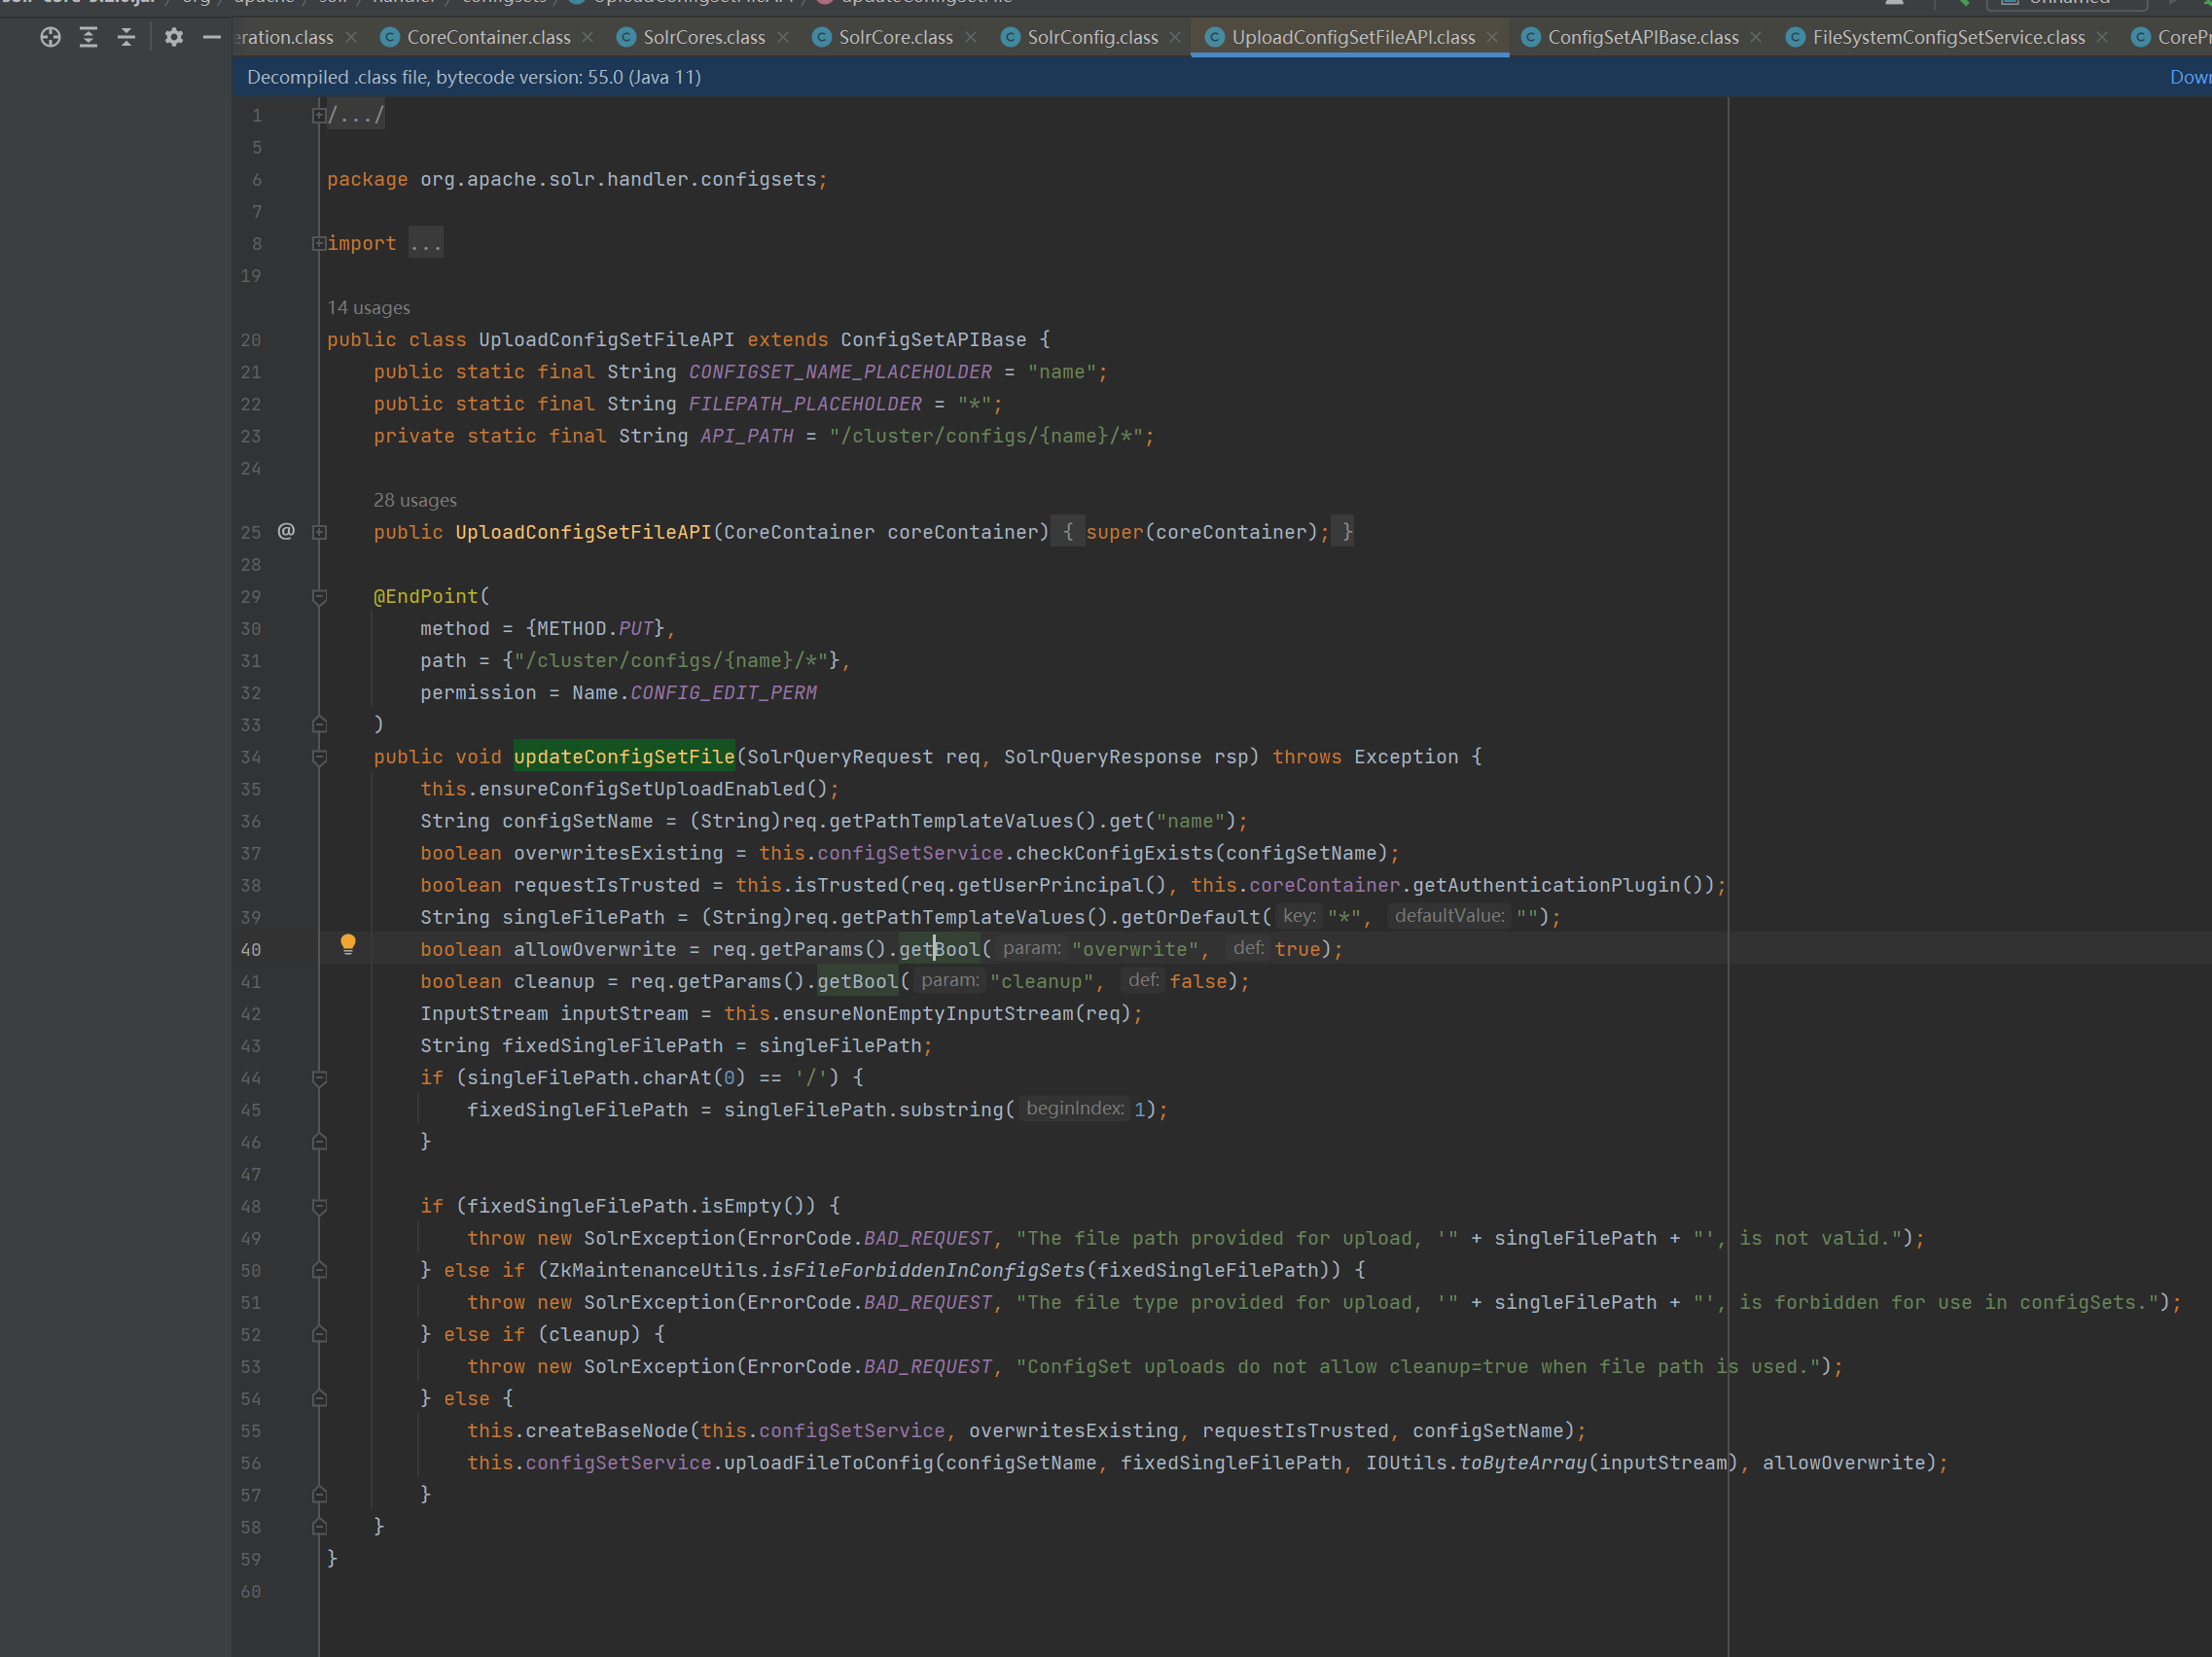This screenshot has width=2212, height=1657.
Task: Click the locate/select opened file target icon
Action: [x=51, y=37]
